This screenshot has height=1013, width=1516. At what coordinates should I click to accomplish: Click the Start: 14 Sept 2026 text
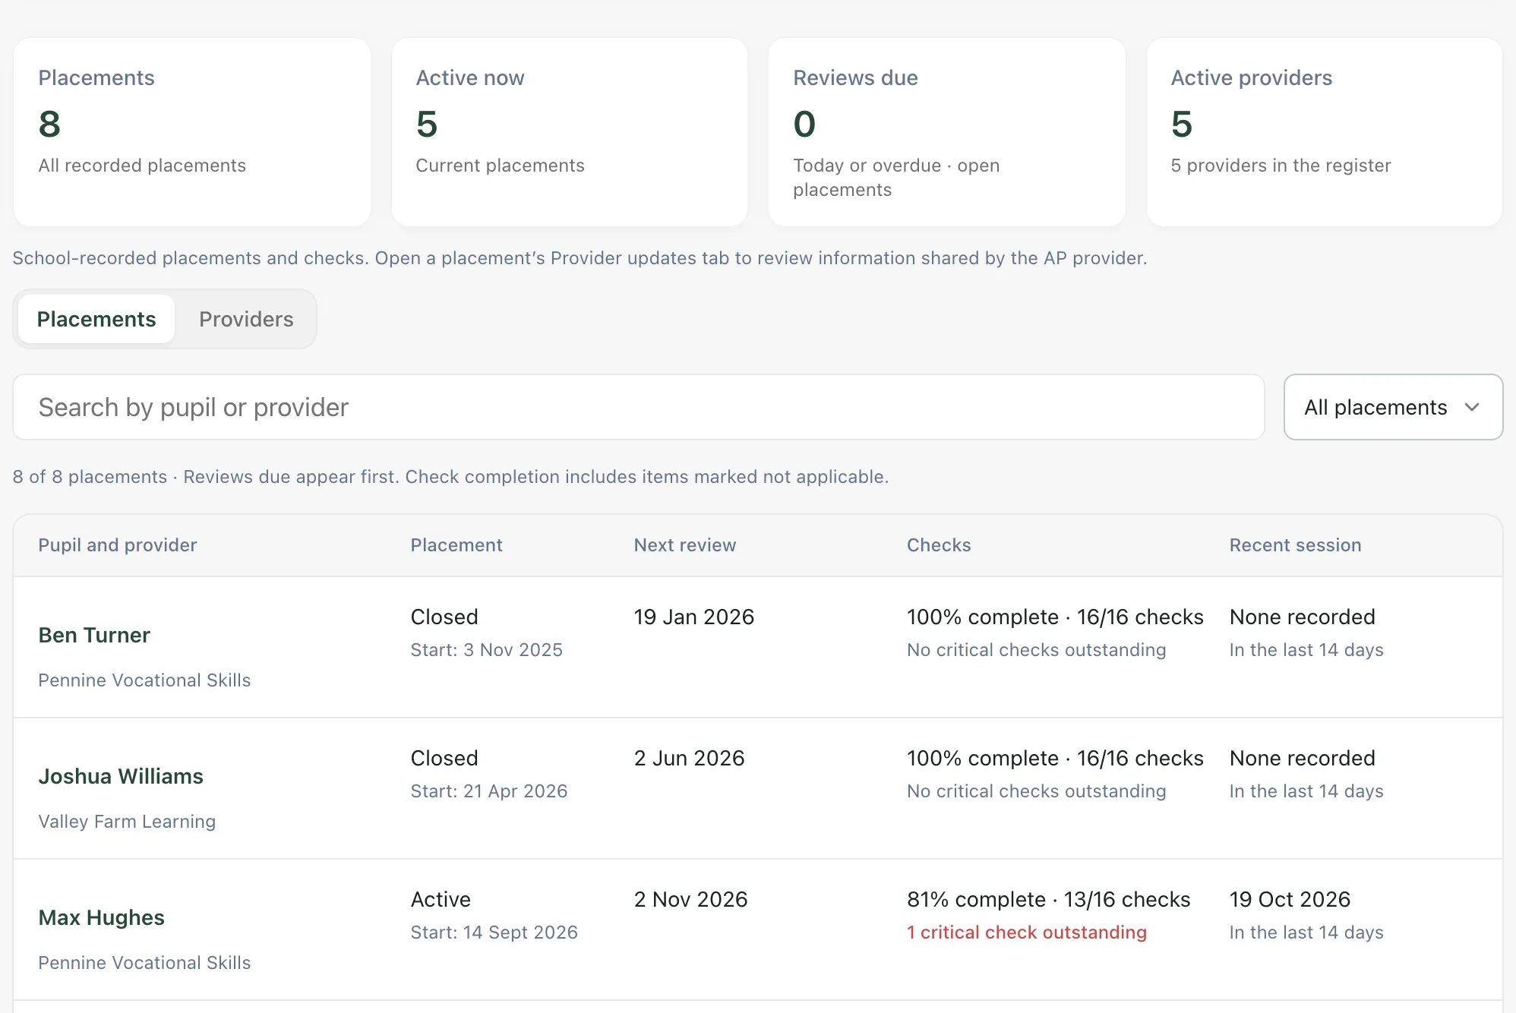coord(494,933)
